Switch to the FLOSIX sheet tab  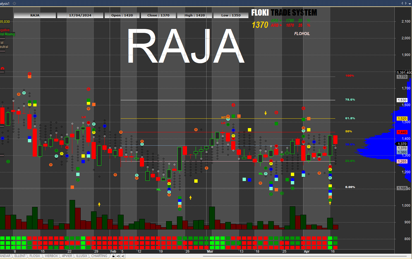(35, 256)
